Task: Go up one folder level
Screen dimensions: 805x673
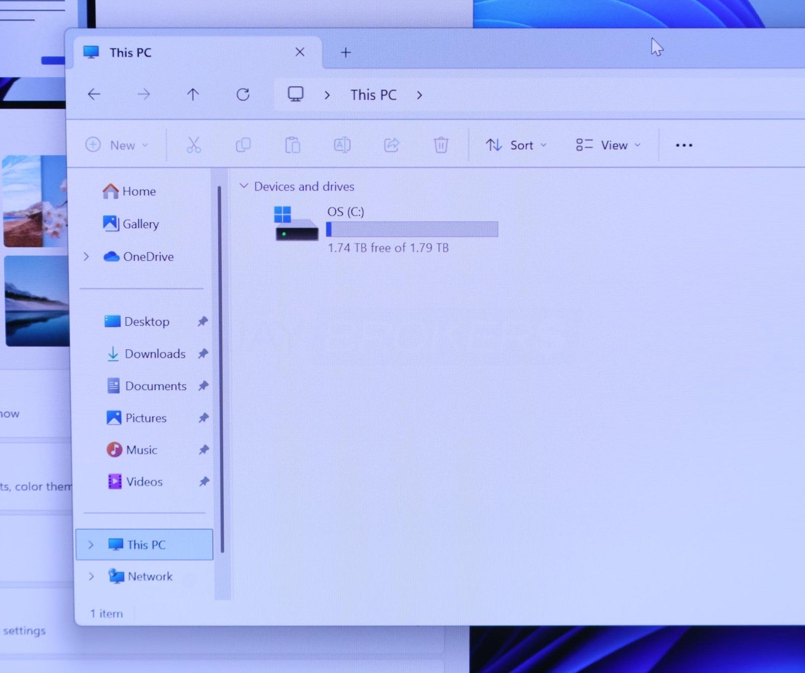Action: 193,95
